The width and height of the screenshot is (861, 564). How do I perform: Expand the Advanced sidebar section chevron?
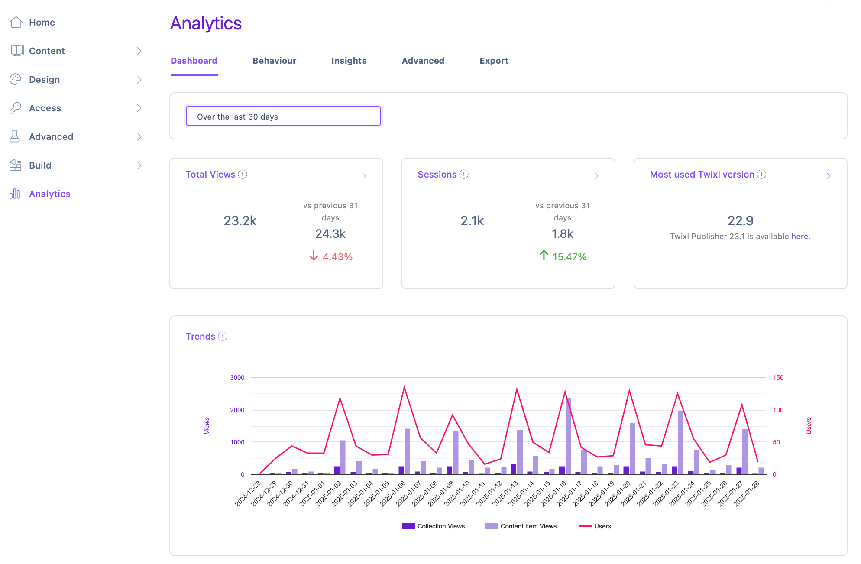(x=139, y=136)
